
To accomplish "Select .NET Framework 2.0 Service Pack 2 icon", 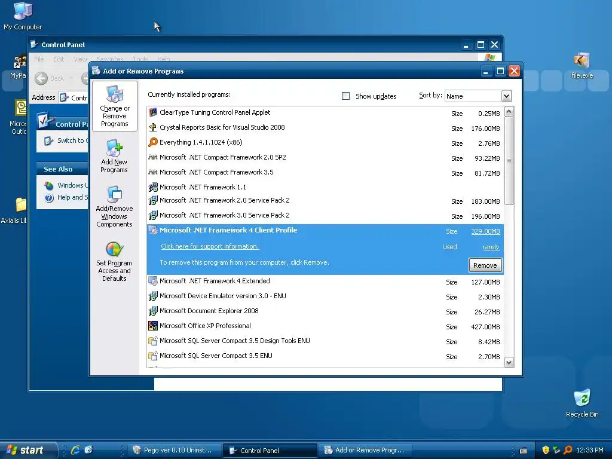I will click(x=153, y=201).
